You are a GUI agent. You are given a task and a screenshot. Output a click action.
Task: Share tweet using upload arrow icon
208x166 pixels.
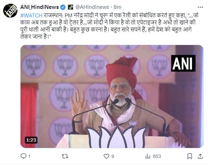pos(200,156)
